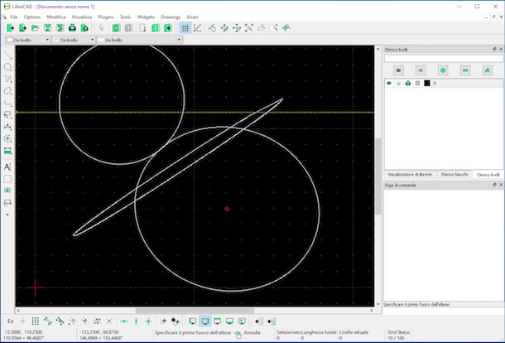This screenshot has height=343, width=505.
Task: Click the Zoom Panning icon
Action: pyautogui.click(x=286, y=28)
